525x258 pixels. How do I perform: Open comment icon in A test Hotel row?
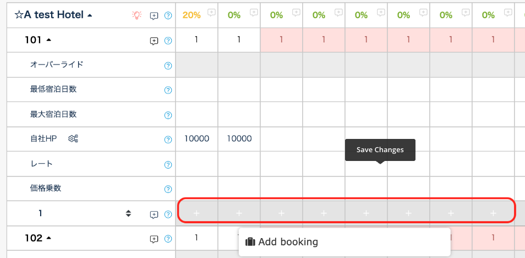point(154,16)
